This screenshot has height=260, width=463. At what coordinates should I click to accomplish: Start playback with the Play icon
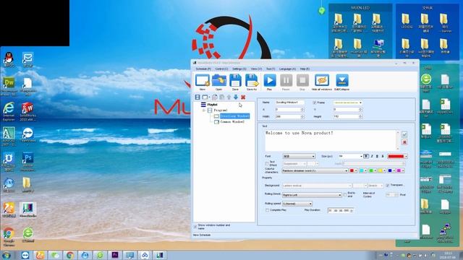270,80
